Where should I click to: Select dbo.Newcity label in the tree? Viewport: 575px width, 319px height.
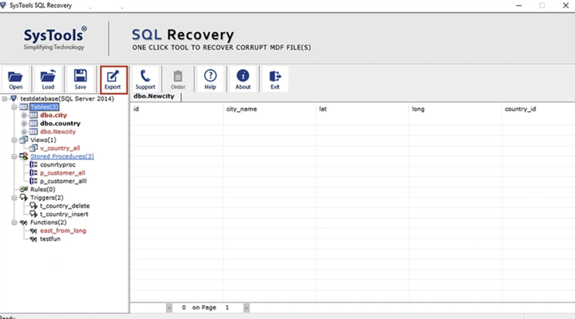tap(58, 132)
